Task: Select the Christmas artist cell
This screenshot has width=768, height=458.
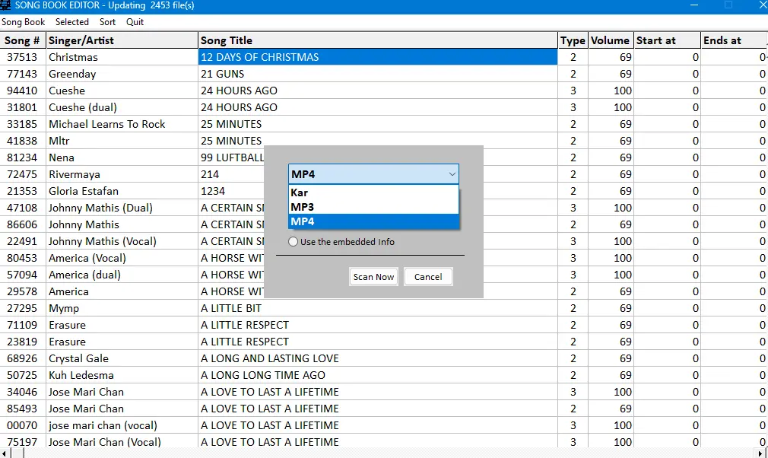Action: 122,57
